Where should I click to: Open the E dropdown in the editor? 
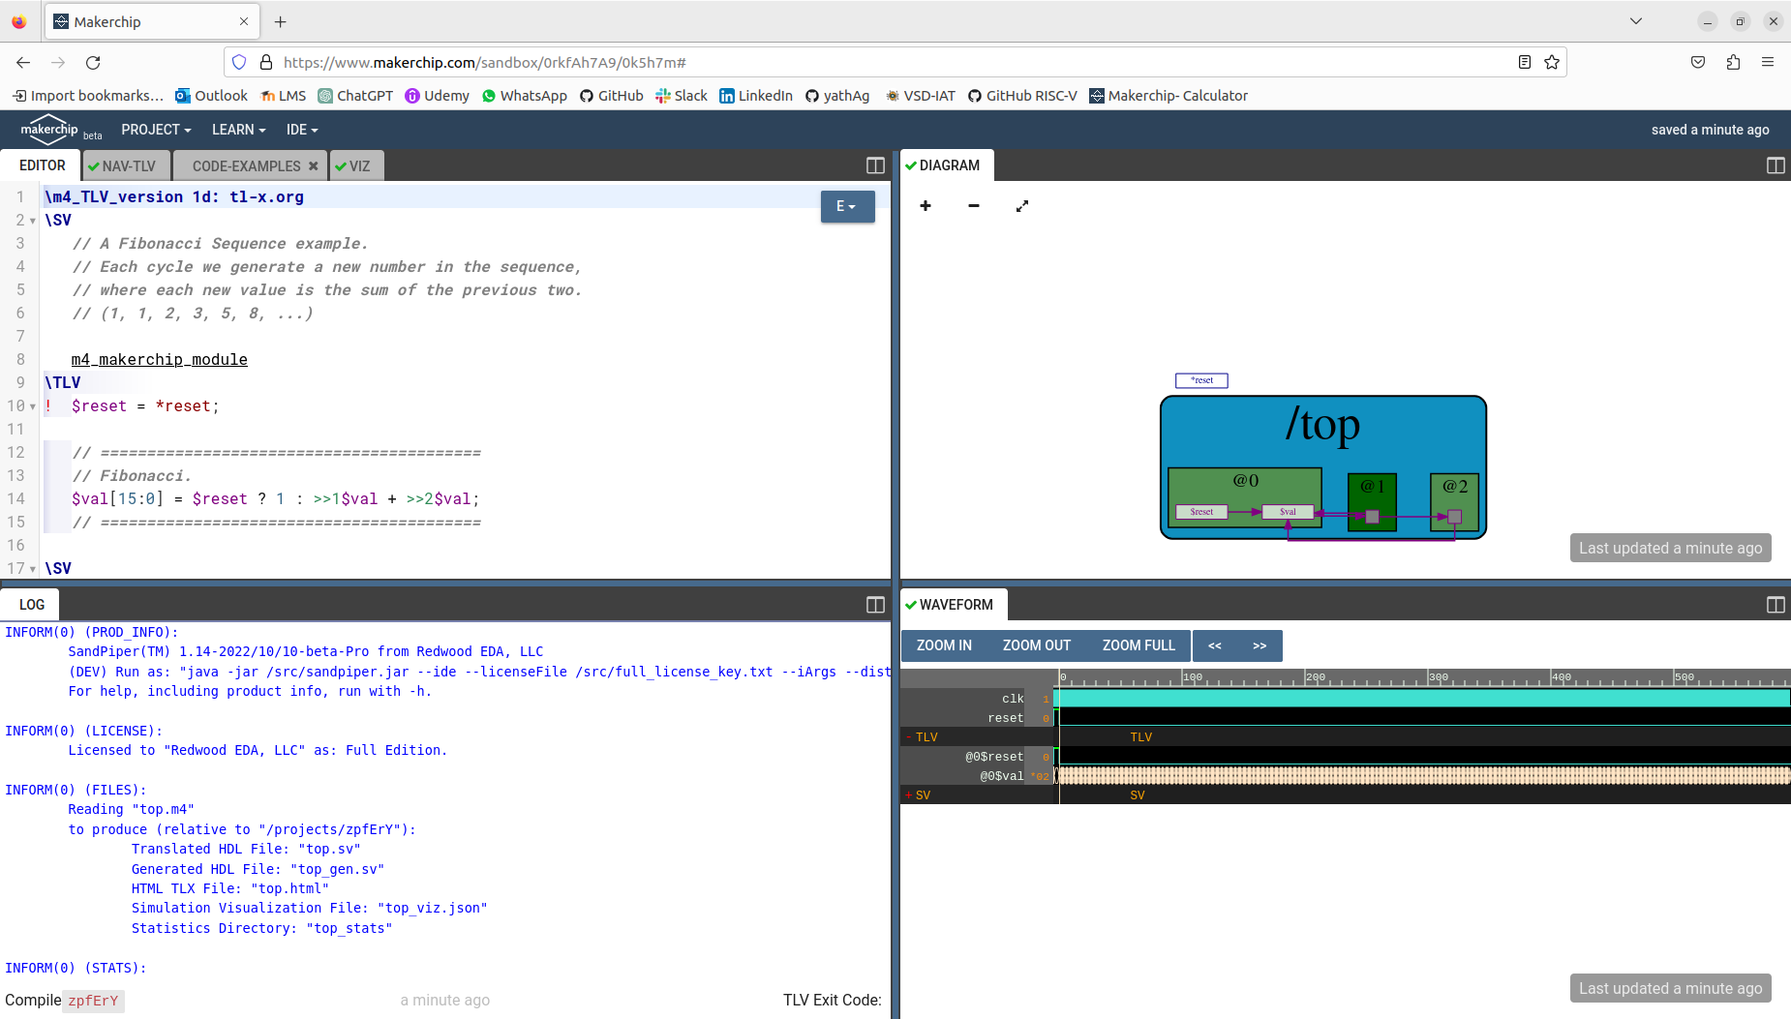847,206
